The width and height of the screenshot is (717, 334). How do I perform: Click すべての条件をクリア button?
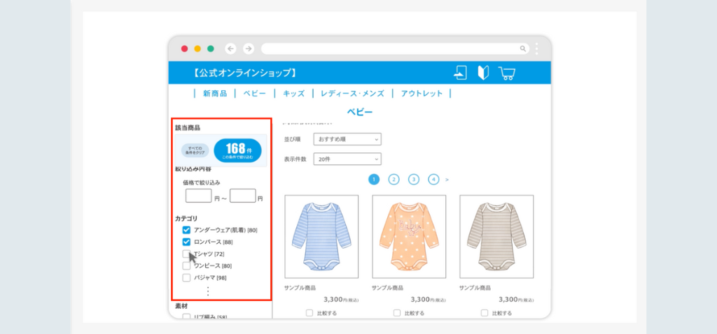tap(195, 150)
